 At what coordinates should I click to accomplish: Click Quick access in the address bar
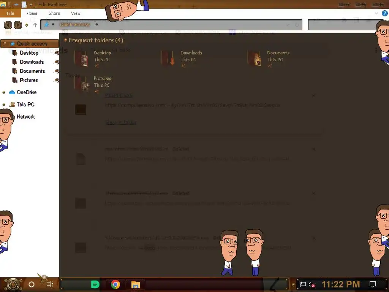tap(75, 25)
